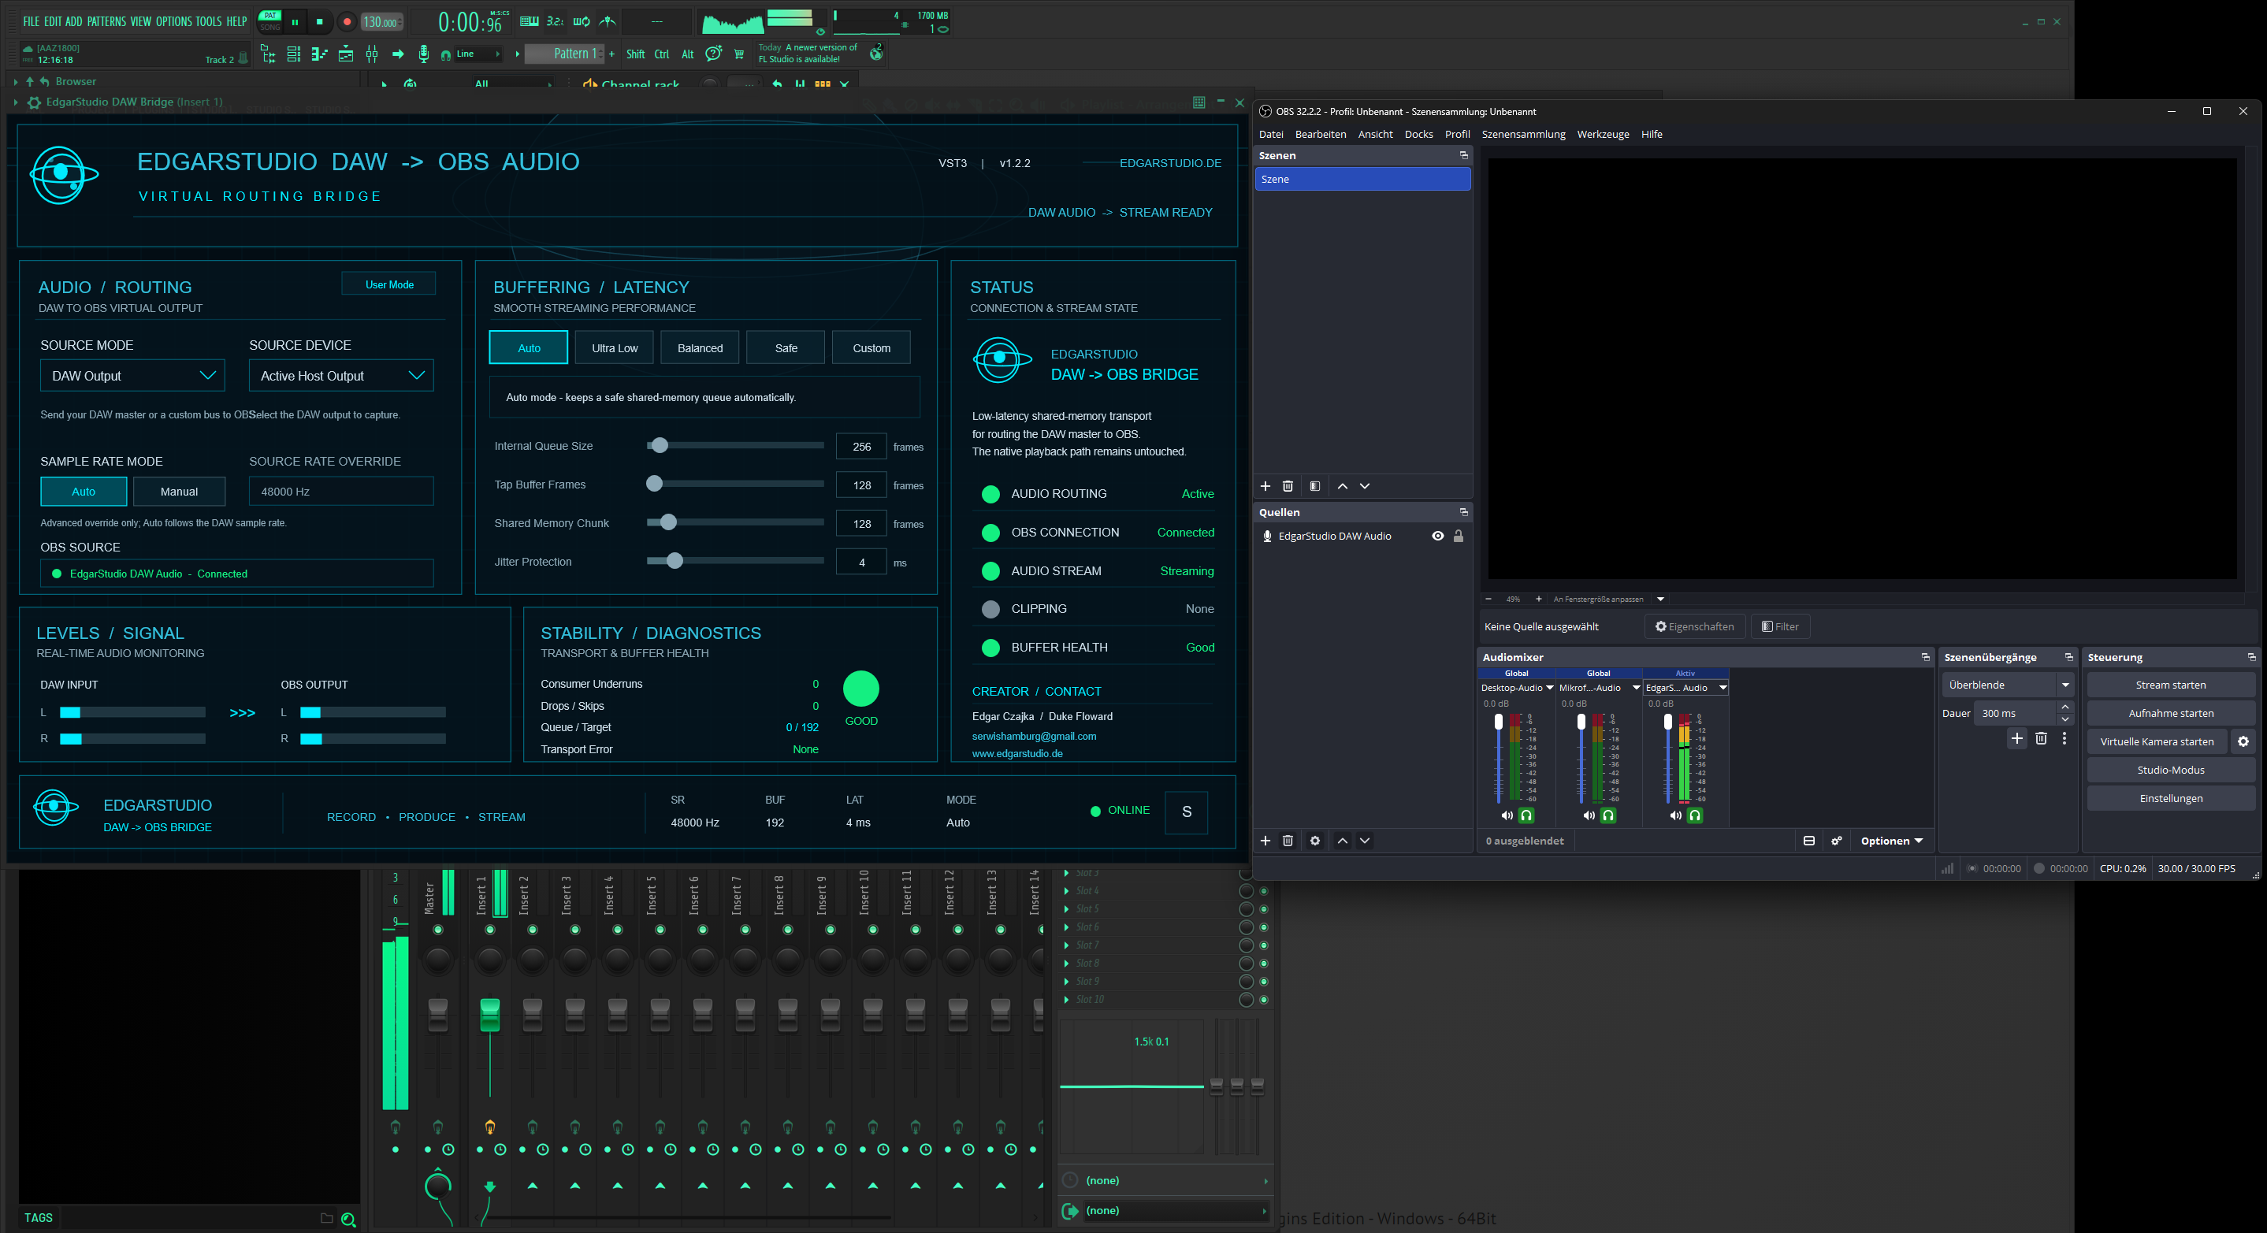The image size is (2267, 1233).
Task: Click the FL Studio stop button
Action: click(x=319, y=22)
